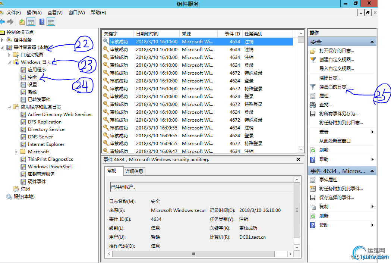This screenshot has height=263, width=391.
Task: Select the 应用程序 log in the tree
Action: (x=37, y=70)
